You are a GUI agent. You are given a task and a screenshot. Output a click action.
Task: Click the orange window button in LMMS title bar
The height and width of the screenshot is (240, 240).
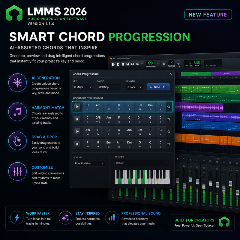point(111,58)
